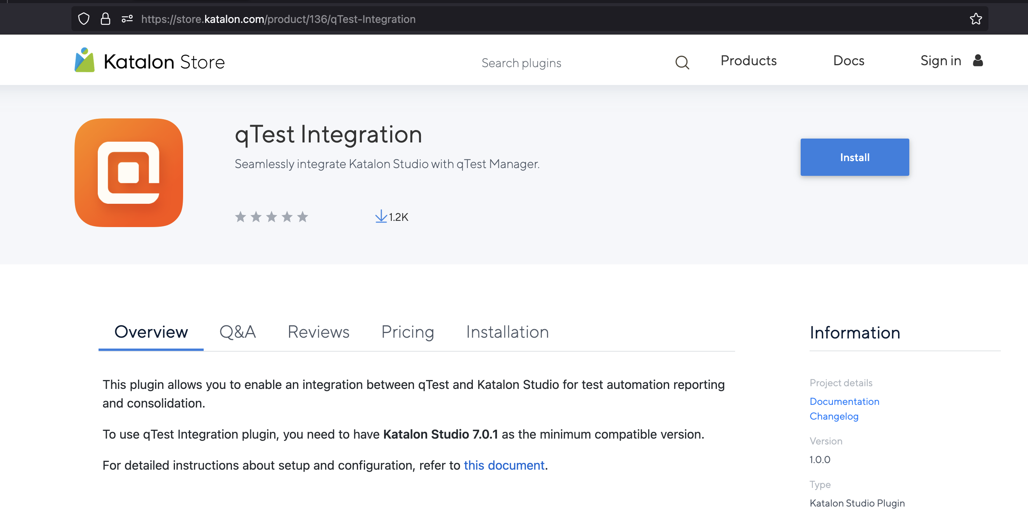Click the shield icon in the address bar

coord(83,18)
